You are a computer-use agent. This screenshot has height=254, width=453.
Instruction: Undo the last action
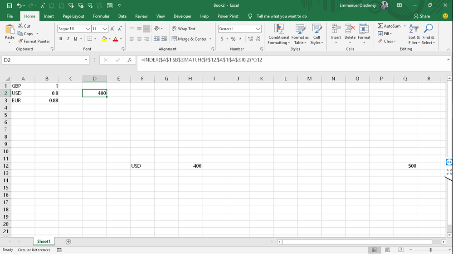tap(19, 5)
